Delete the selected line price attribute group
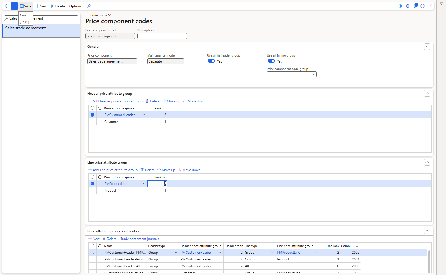This screenshot has width=446, height=275. (148, 170)
